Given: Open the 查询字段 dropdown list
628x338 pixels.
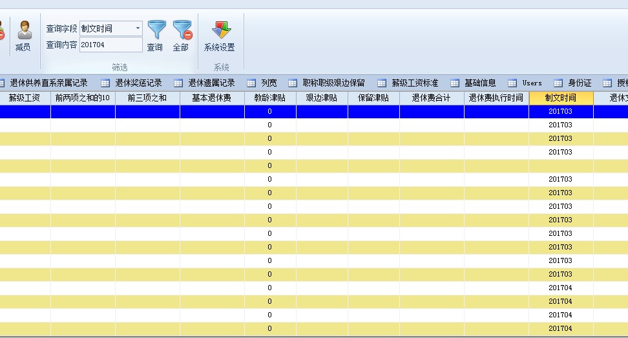Looking at the screenshot, I should [138, 28].
